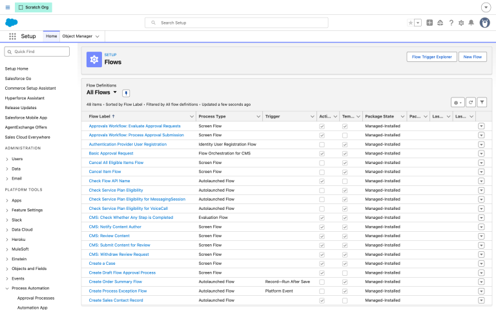Click the Search Setup field

coord(236,23)
